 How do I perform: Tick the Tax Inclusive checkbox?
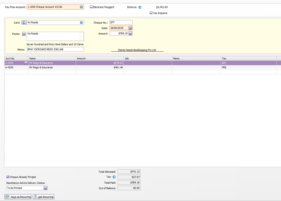click(151, 13)
